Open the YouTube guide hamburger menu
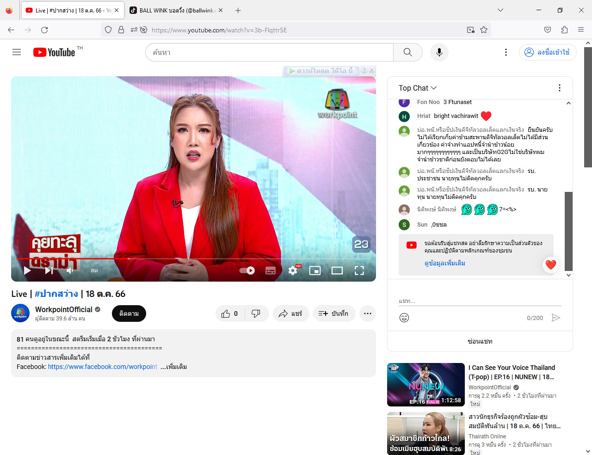 [x=17, y=52]
